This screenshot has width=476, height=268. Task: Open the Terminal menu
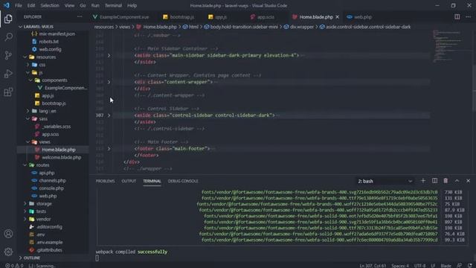click(x=113, y=5)
